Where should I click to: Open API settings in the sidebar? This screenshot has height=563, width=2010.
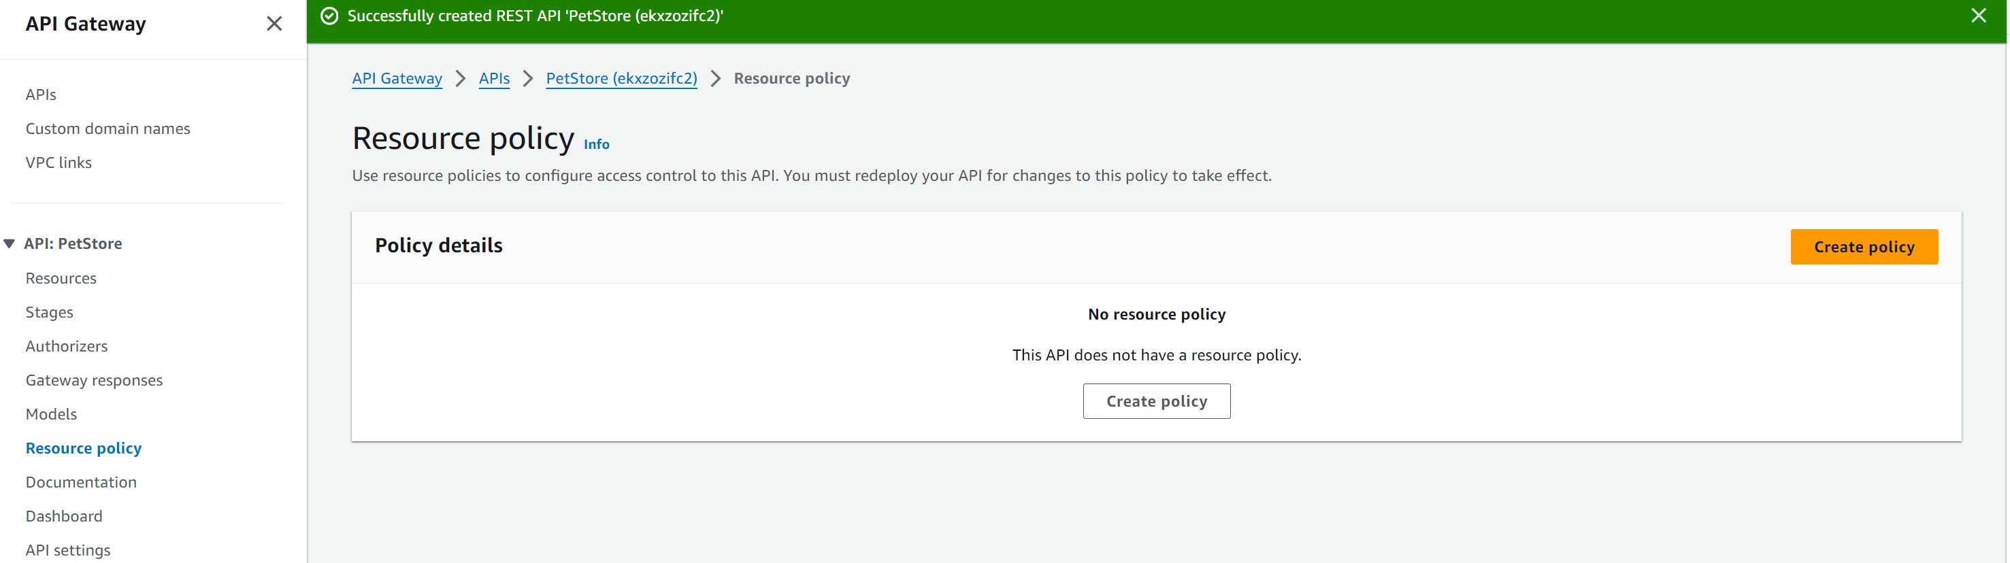(x=68, y=550)
